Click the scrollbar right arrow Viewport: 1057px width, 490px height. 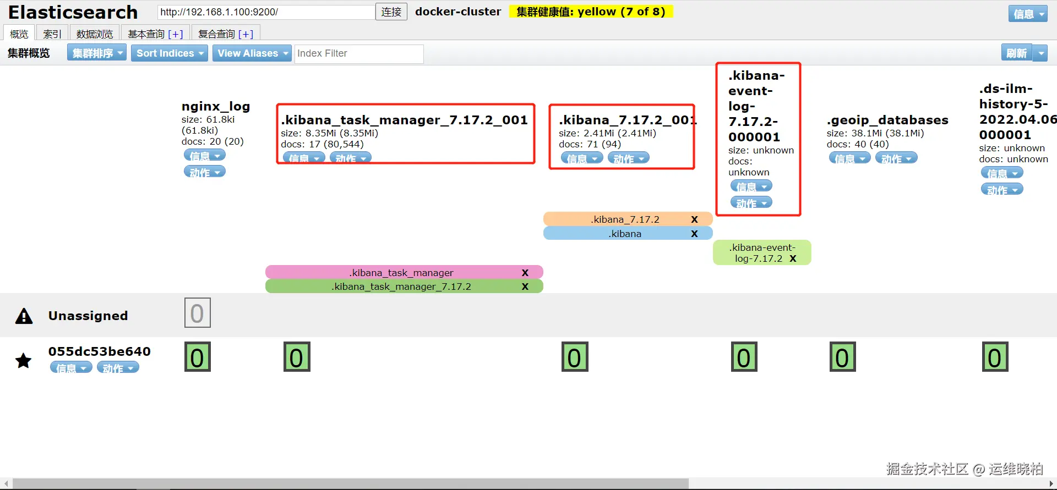pos(1051,483)
